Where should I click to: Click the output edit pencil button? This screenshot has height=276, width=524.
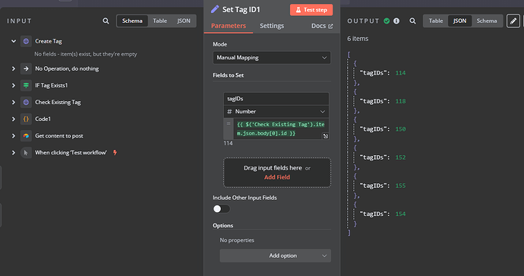[x=513, y=21]
